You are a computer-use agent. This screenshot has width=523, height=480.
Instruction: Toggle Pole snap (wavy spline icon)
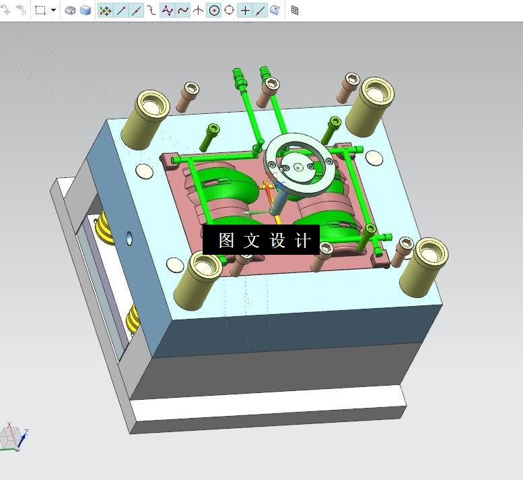(183, 11)
